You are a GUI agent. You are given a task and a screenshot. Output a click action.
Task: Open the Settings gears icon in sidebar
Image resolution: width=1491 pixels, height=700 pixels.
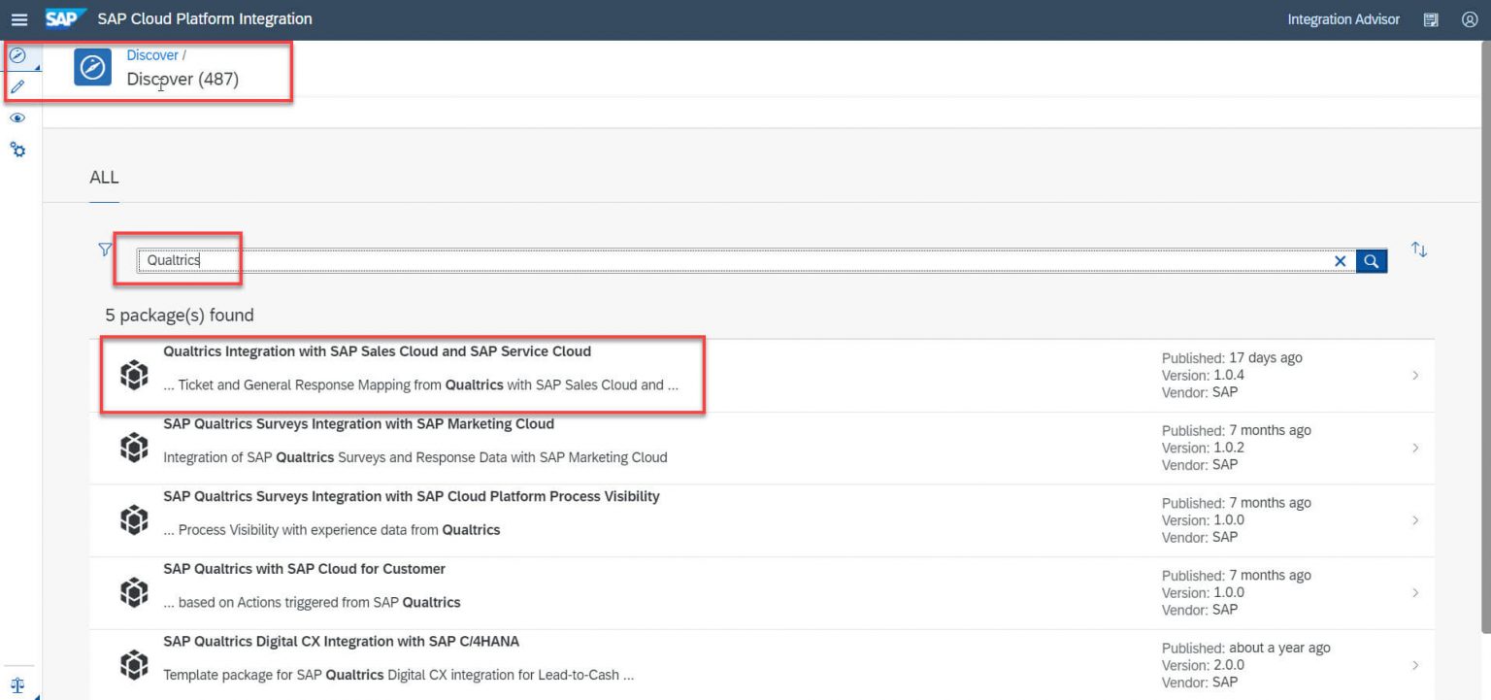(x=17, y=149)
